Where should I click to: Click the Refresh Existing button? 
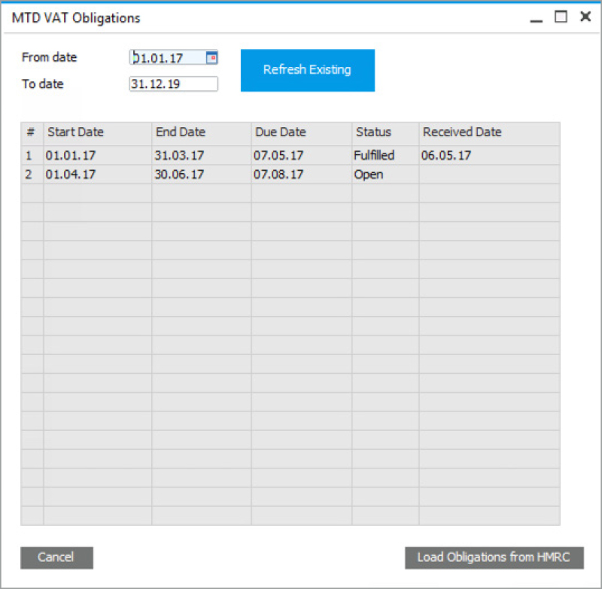coord(307,70)
